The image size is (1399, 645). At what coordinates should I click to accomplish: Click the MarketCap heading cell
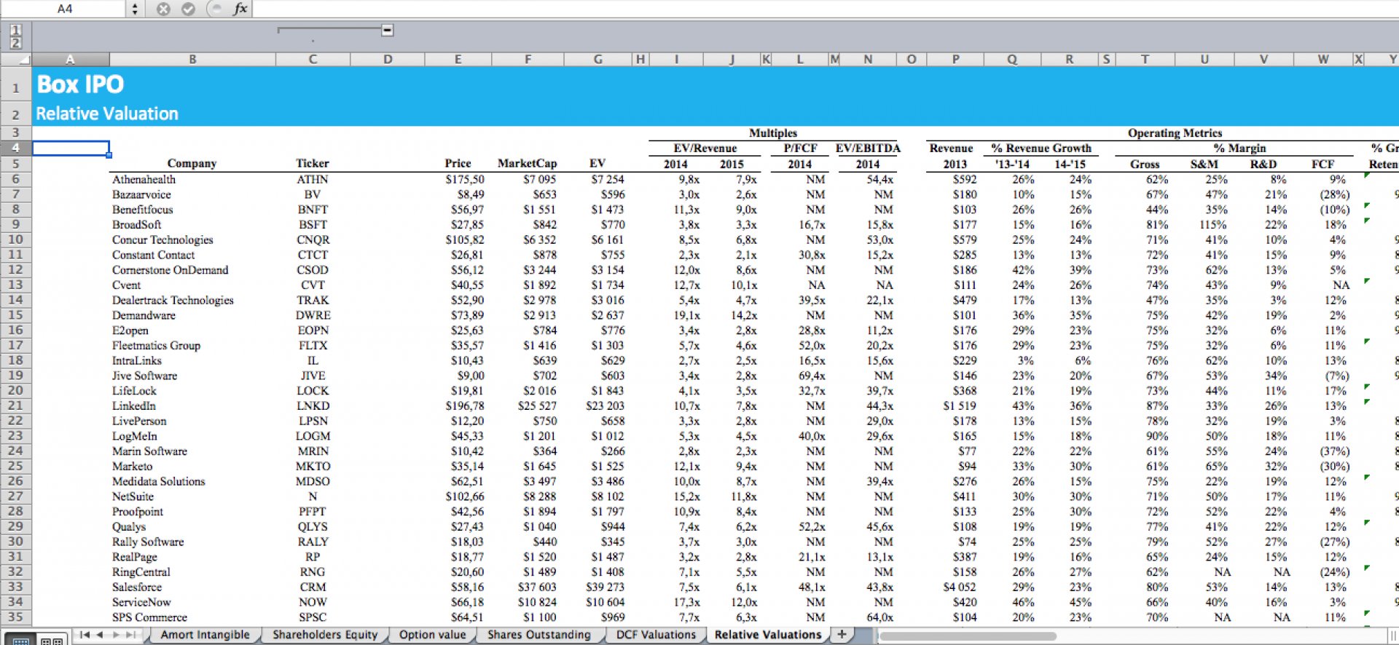click(x=527, y=164)
